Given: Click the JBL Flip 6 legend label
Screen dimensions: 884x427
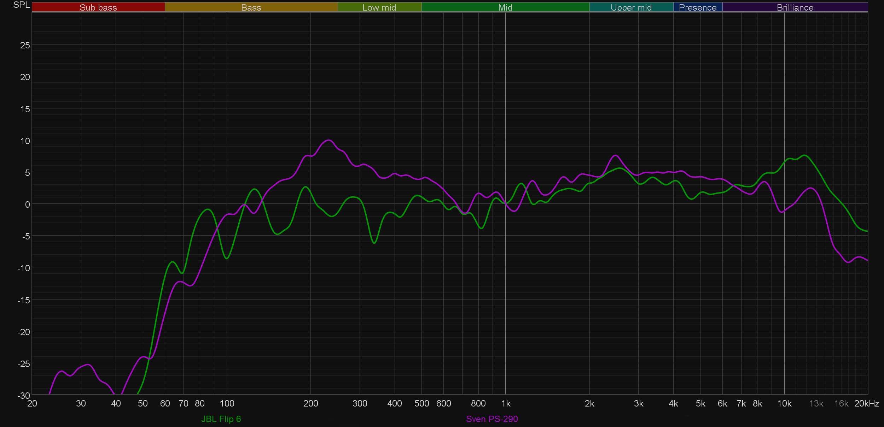Looking at the screenshot, I should pyautogui.click(x=221, y=419).
